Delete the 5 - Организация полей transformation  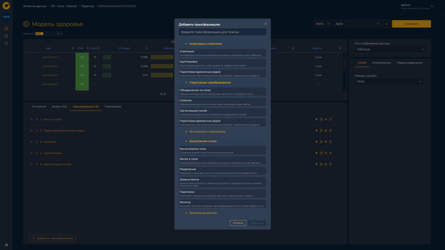click(x=330, y=164)
